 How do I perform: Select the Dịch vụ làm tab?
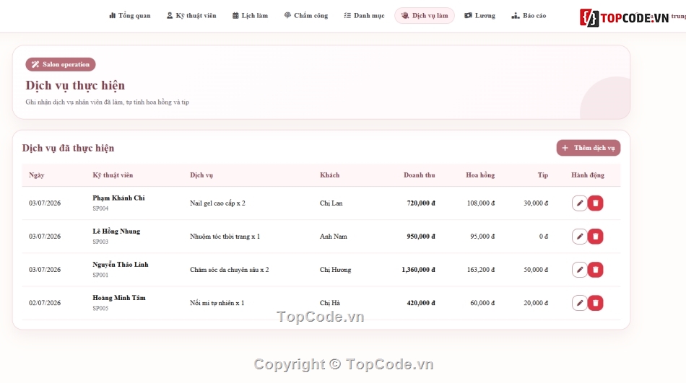pyautogui.click(x=425, y=16)
